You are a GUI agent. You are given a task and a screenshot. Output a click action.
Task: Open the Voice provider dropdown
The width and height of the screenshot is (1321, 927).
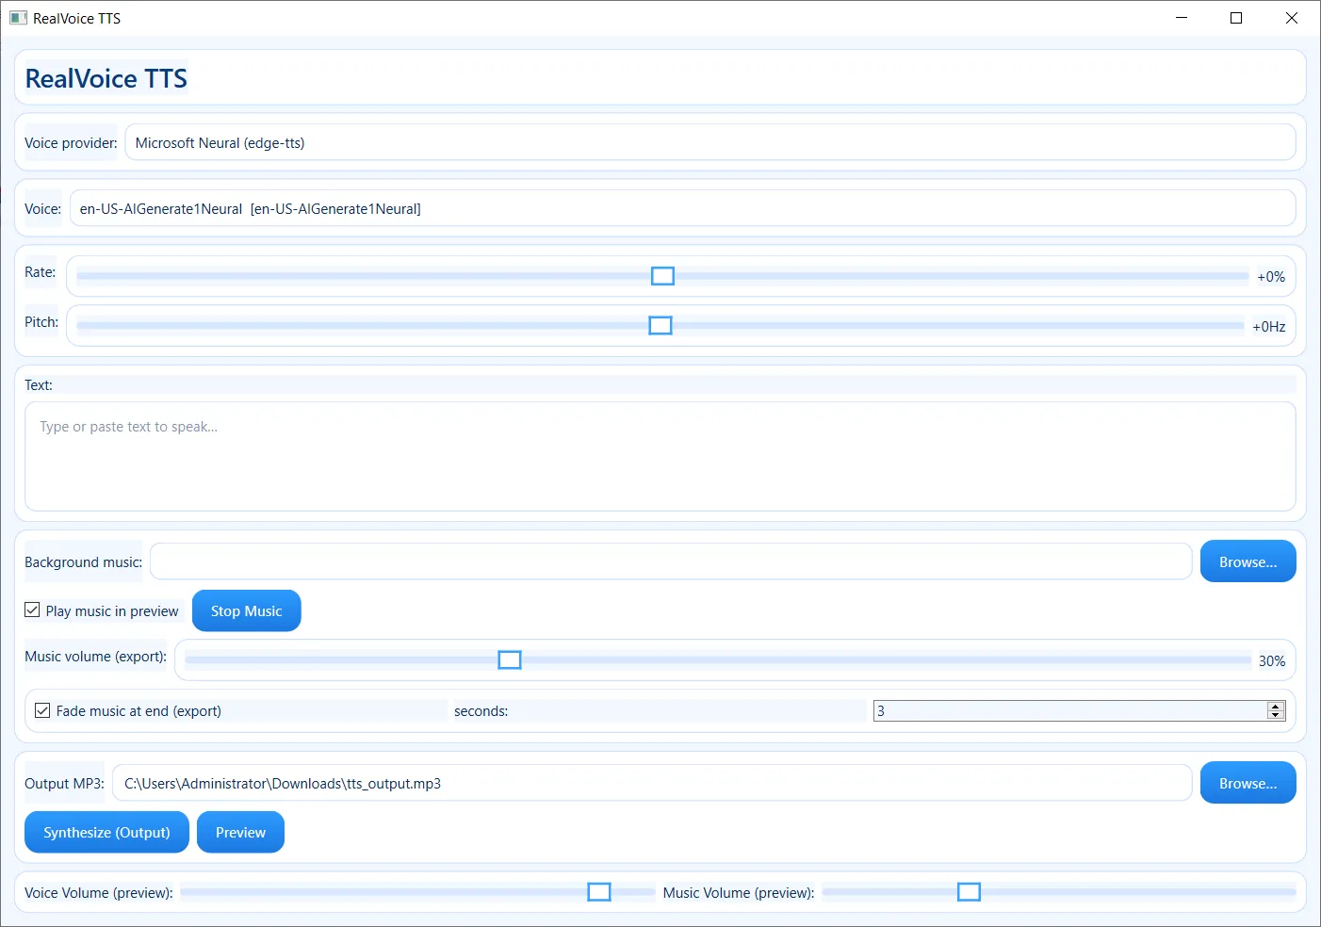click(709, 143)
